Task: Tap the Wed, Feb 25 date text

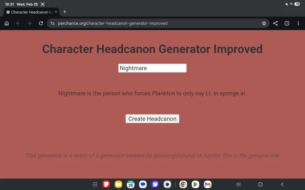Action: [x=27, y=4]
